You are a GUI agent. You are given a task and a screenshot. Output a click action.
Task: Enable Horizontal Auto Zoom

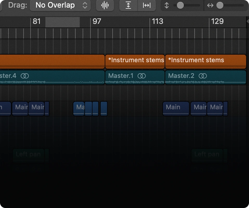pyautogui.click(x=146, y=5)
